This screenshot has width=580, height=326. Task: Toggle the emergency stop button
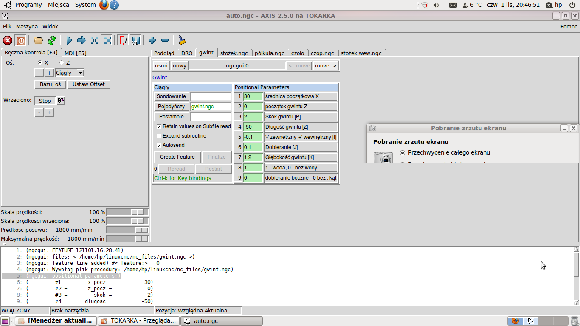(x=8, y=40)
